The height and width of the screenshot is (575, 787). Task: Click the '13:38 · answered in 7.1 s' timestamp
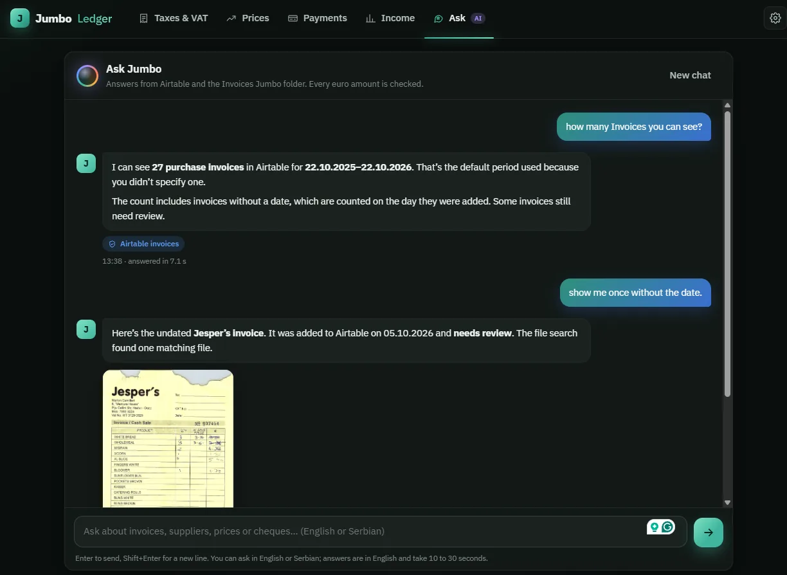coord(144,261)
